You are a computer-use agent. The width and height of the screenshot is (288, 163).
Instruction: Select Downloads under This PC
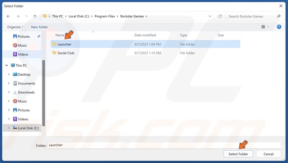coord(26,92)
